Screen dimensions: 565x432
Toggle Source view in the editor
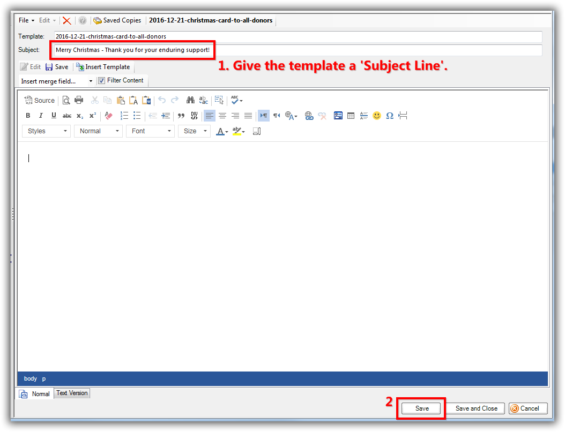(40, 100)
